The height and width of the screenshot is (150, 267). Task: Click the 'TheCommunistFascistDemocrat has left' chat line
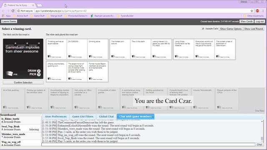[78, 122]
